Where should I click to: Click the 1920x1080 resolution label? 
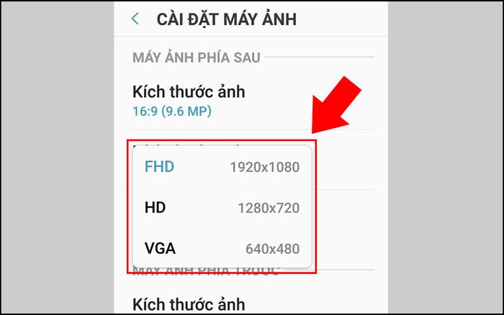[x=265, y=168]
